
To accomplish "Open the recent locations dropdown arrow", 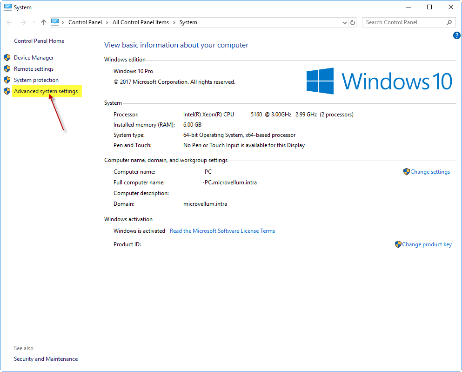I will 34,22.
